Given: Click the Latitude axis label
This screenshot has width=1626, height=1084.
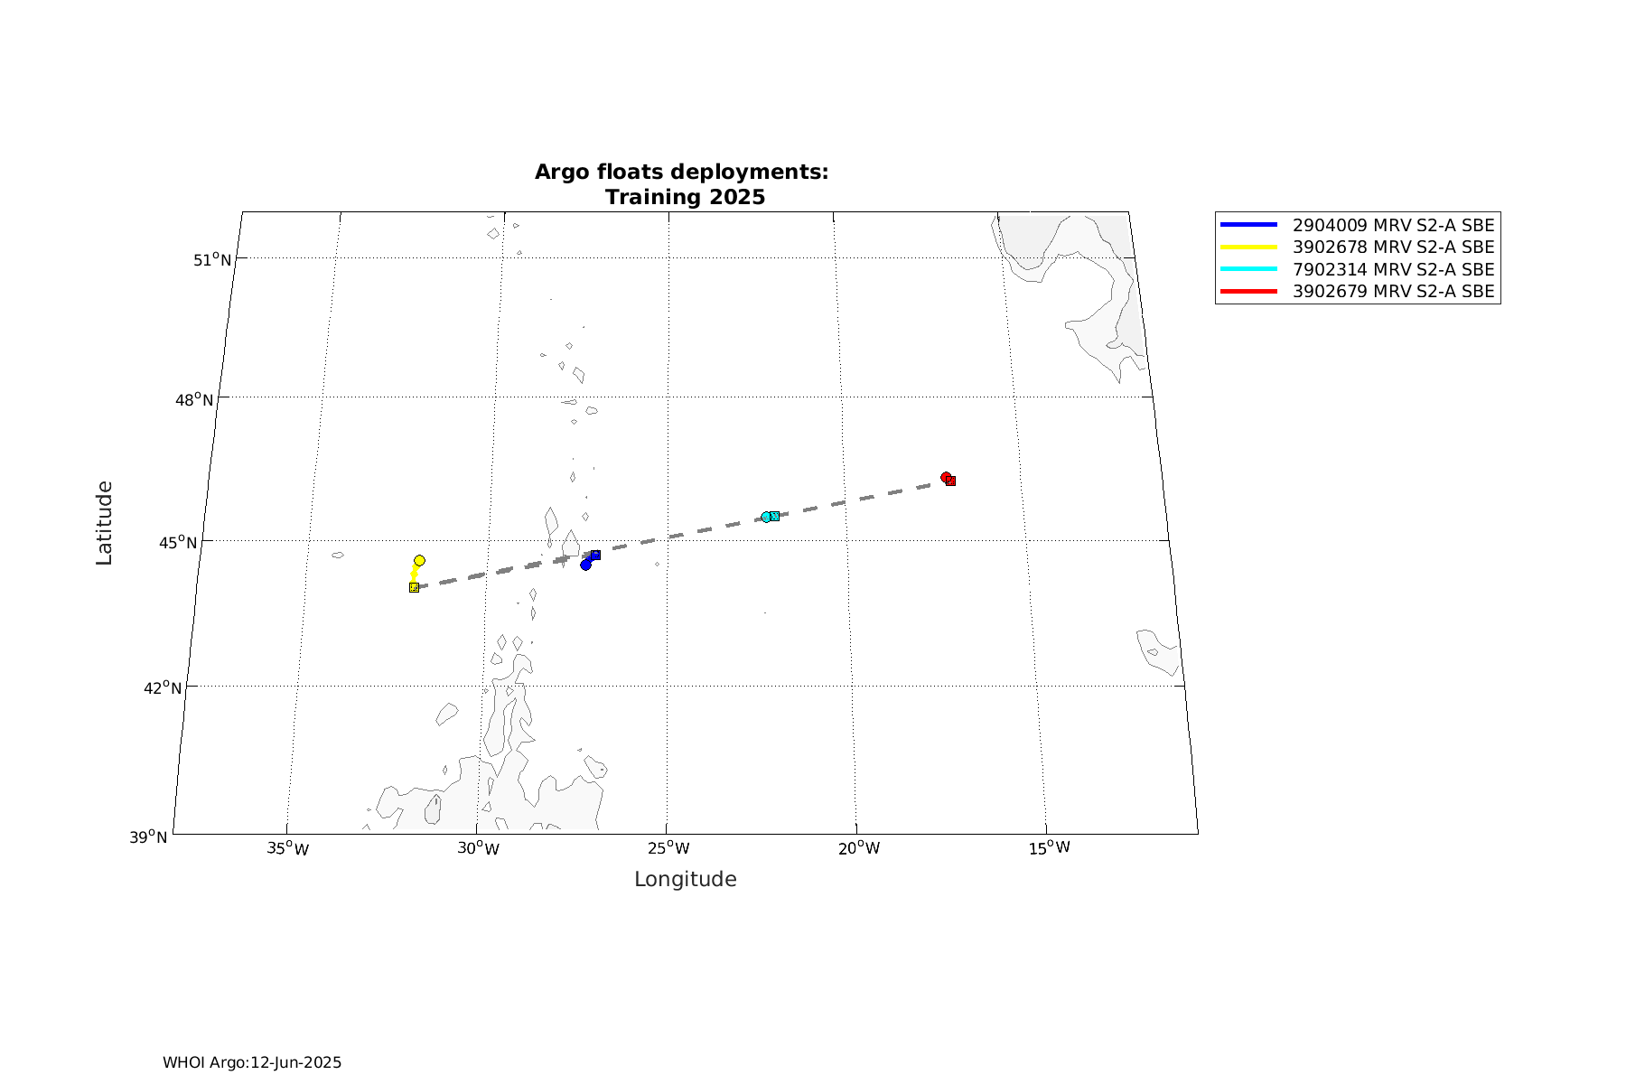Looking at the screenshot, I should (x=105, y=523).
